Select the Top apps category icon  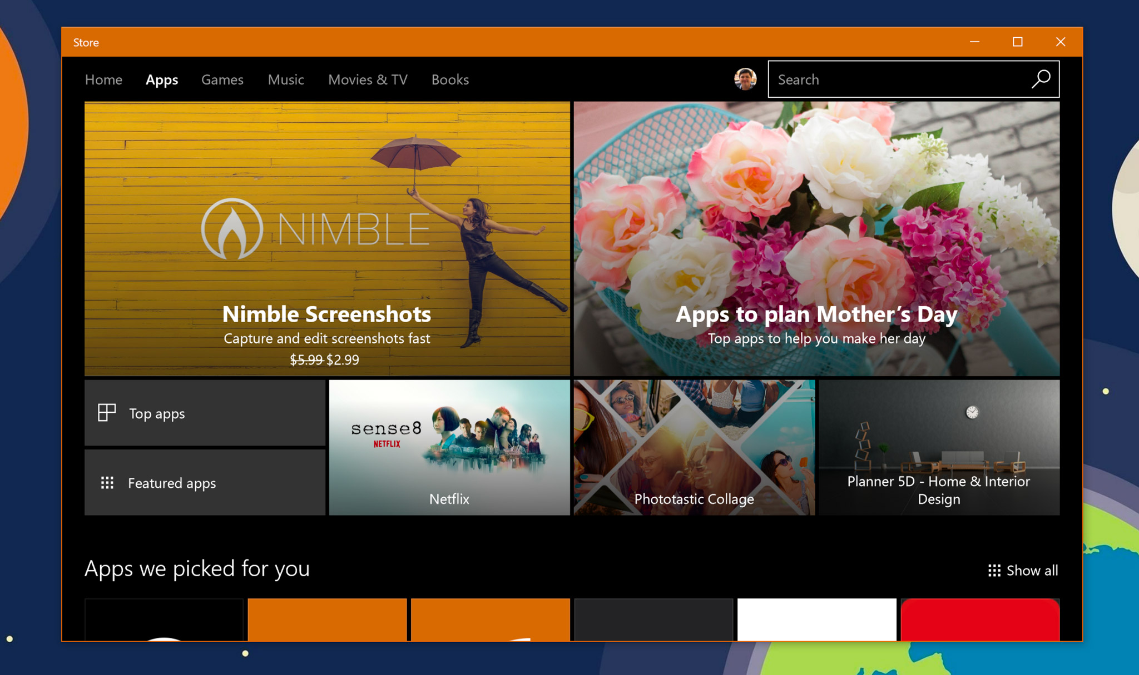tap(107, 412)
